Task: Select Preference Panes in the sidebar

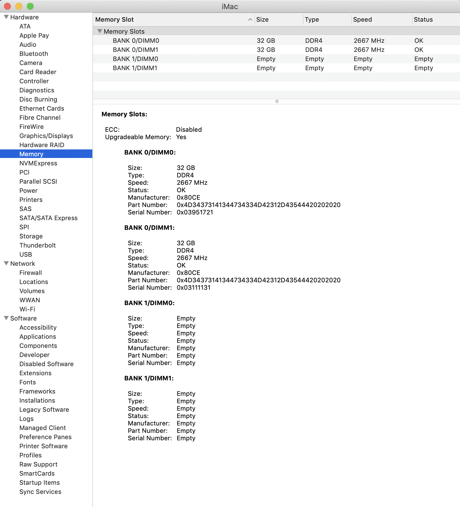Action: (46, 437)
